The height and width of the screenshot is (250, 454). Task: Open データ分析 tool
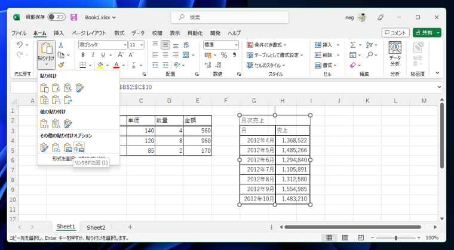(x=395, y=55)
